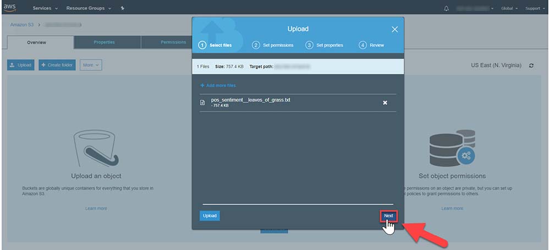Click the bucket Upload an object illustration

click(x=96, y=148)
